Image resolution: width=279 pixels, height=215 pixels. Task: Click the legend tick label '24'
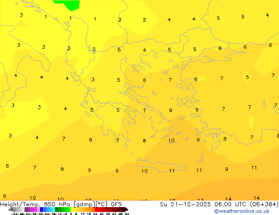[95, 214]
